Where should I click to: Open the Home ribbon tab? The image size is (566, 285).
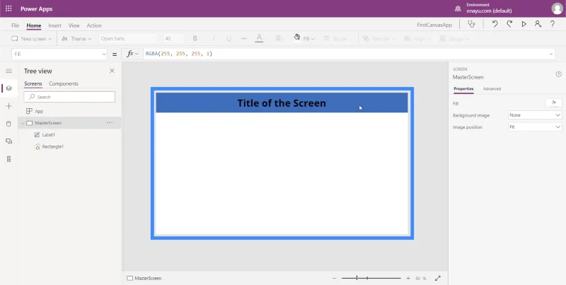(x=34, y=25)
